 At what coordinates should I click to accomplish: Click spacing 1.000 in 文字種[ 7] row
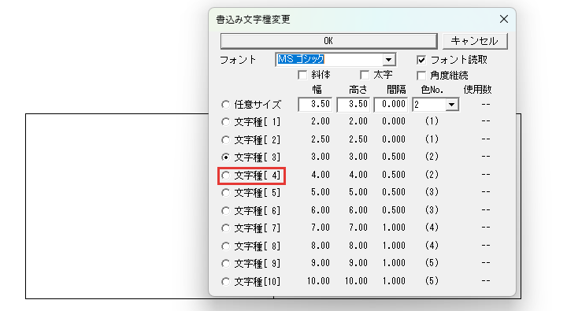point(394,228)
